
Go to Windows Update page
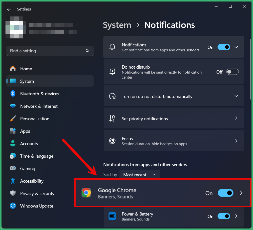coord(50,206)
